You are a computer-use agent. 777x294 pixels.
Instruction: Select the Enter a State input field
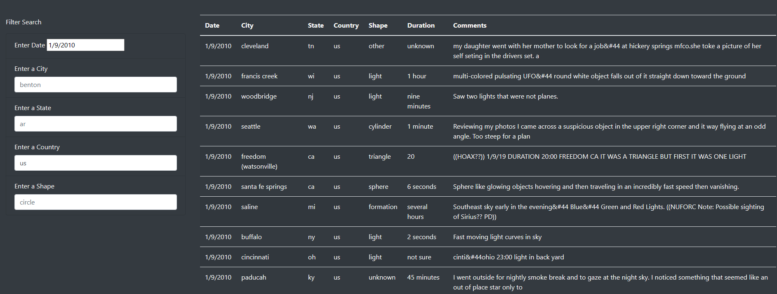[96, 124]
